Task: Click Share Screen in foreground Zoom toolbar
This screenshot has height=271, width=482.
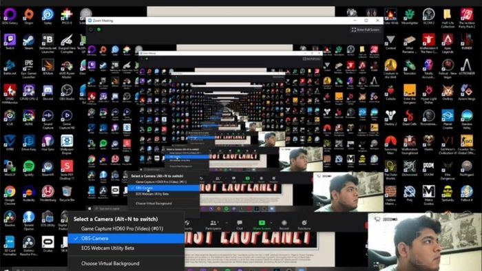Action: click(262, 225)
